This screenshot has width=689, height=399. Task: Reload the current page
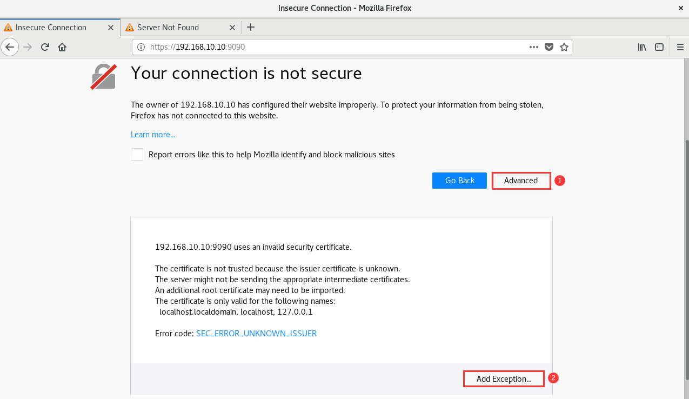(x=45, y=47)
